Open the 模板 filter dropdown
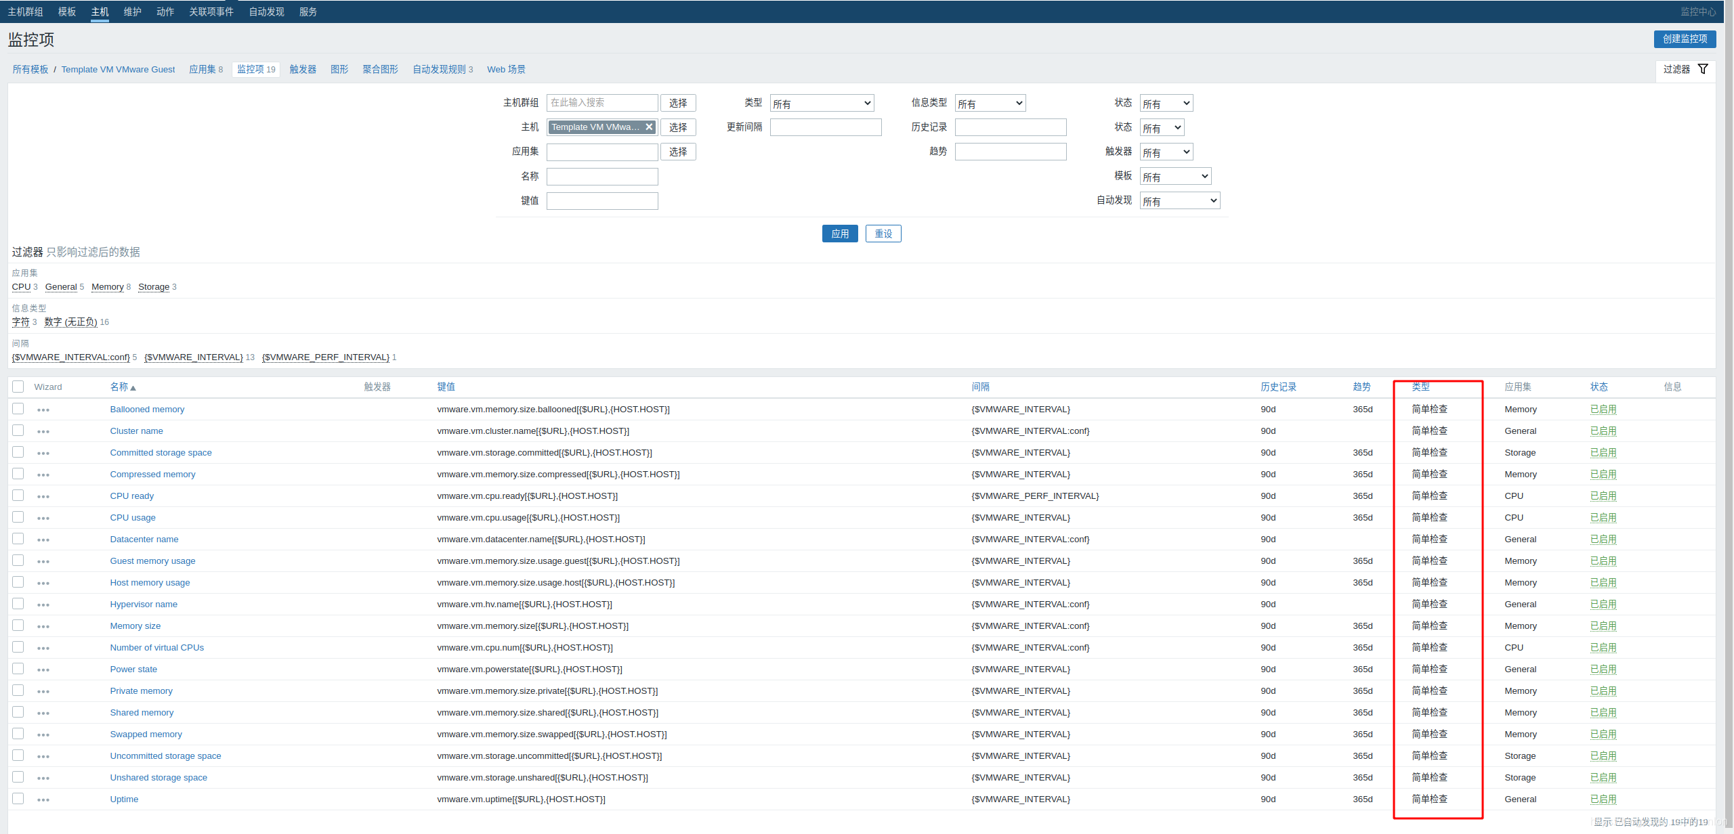Screen dimensions: 1734x834 point(1176,176)
